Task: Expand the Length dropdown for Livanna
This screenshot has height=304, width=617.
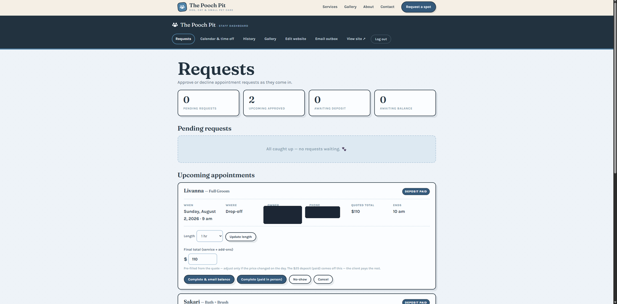Action: [210, 236]
